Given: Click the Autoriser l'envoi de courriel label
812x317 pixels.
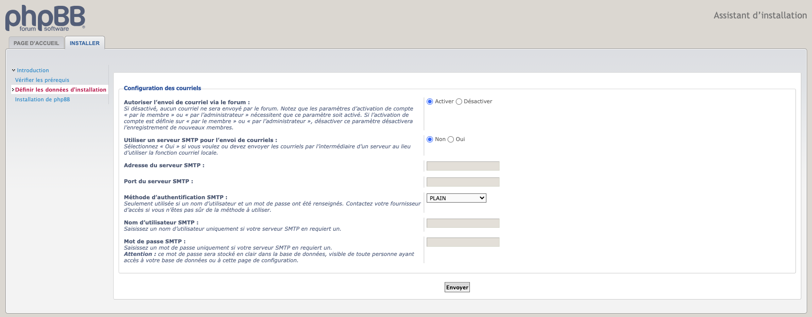Looking at the screenshot, I should point(187,102).
